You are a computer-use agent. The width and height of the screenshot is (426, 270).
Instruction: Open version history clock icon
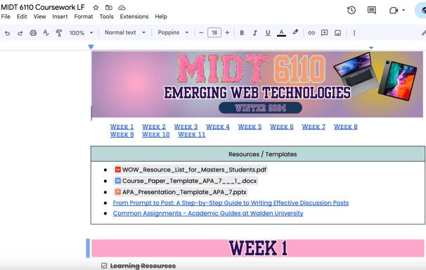351,11
